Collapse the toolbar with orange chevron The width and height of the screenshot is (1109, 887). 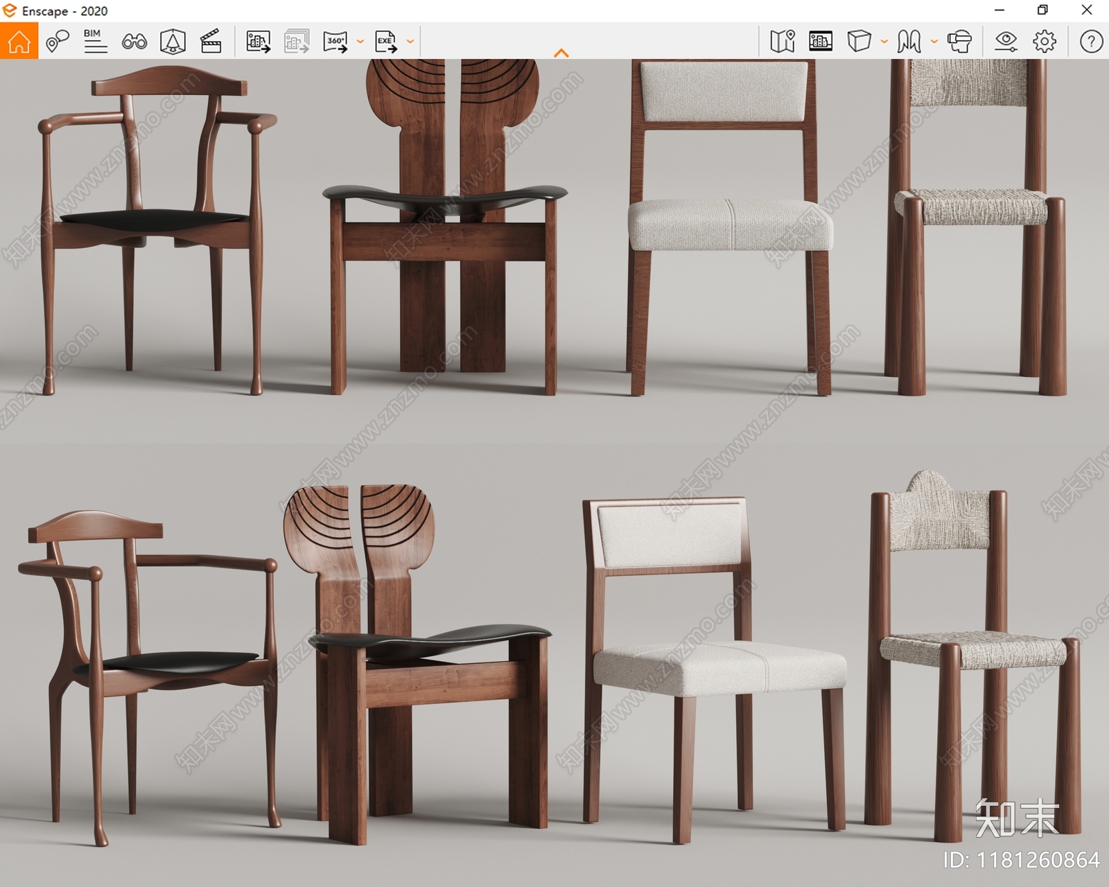[x=561, y=53]
